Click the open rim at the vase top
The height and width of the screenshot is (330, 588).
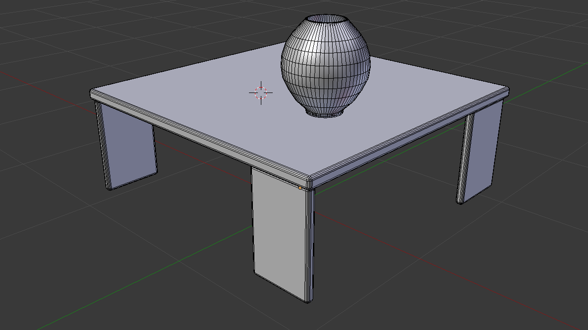tap(326, 19)
